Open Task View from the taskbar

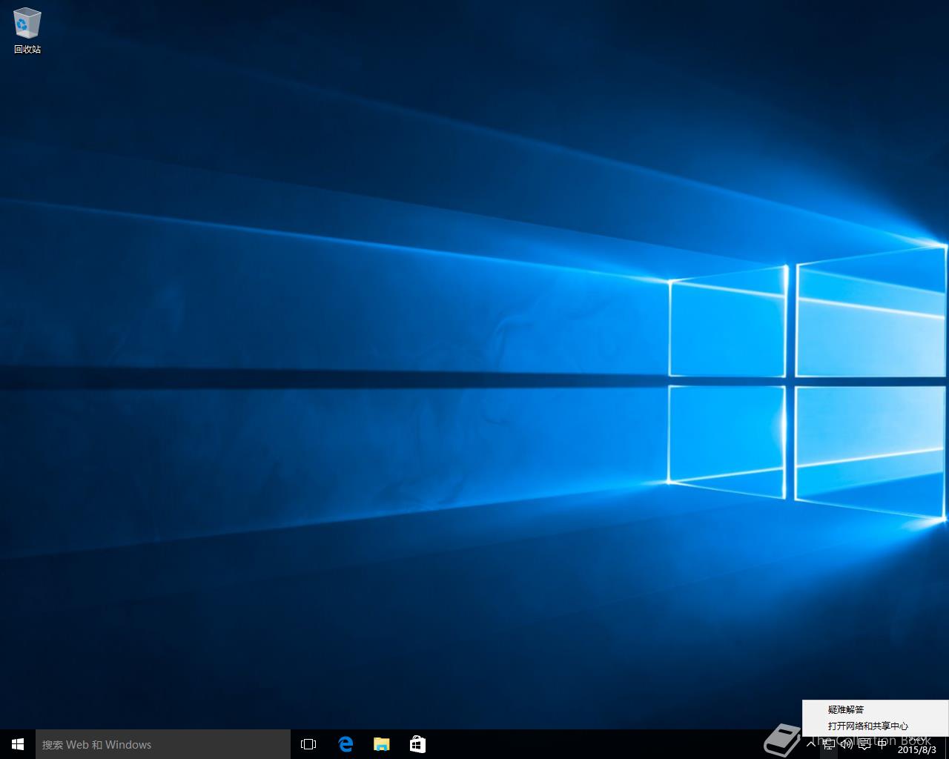pos(308,744)
